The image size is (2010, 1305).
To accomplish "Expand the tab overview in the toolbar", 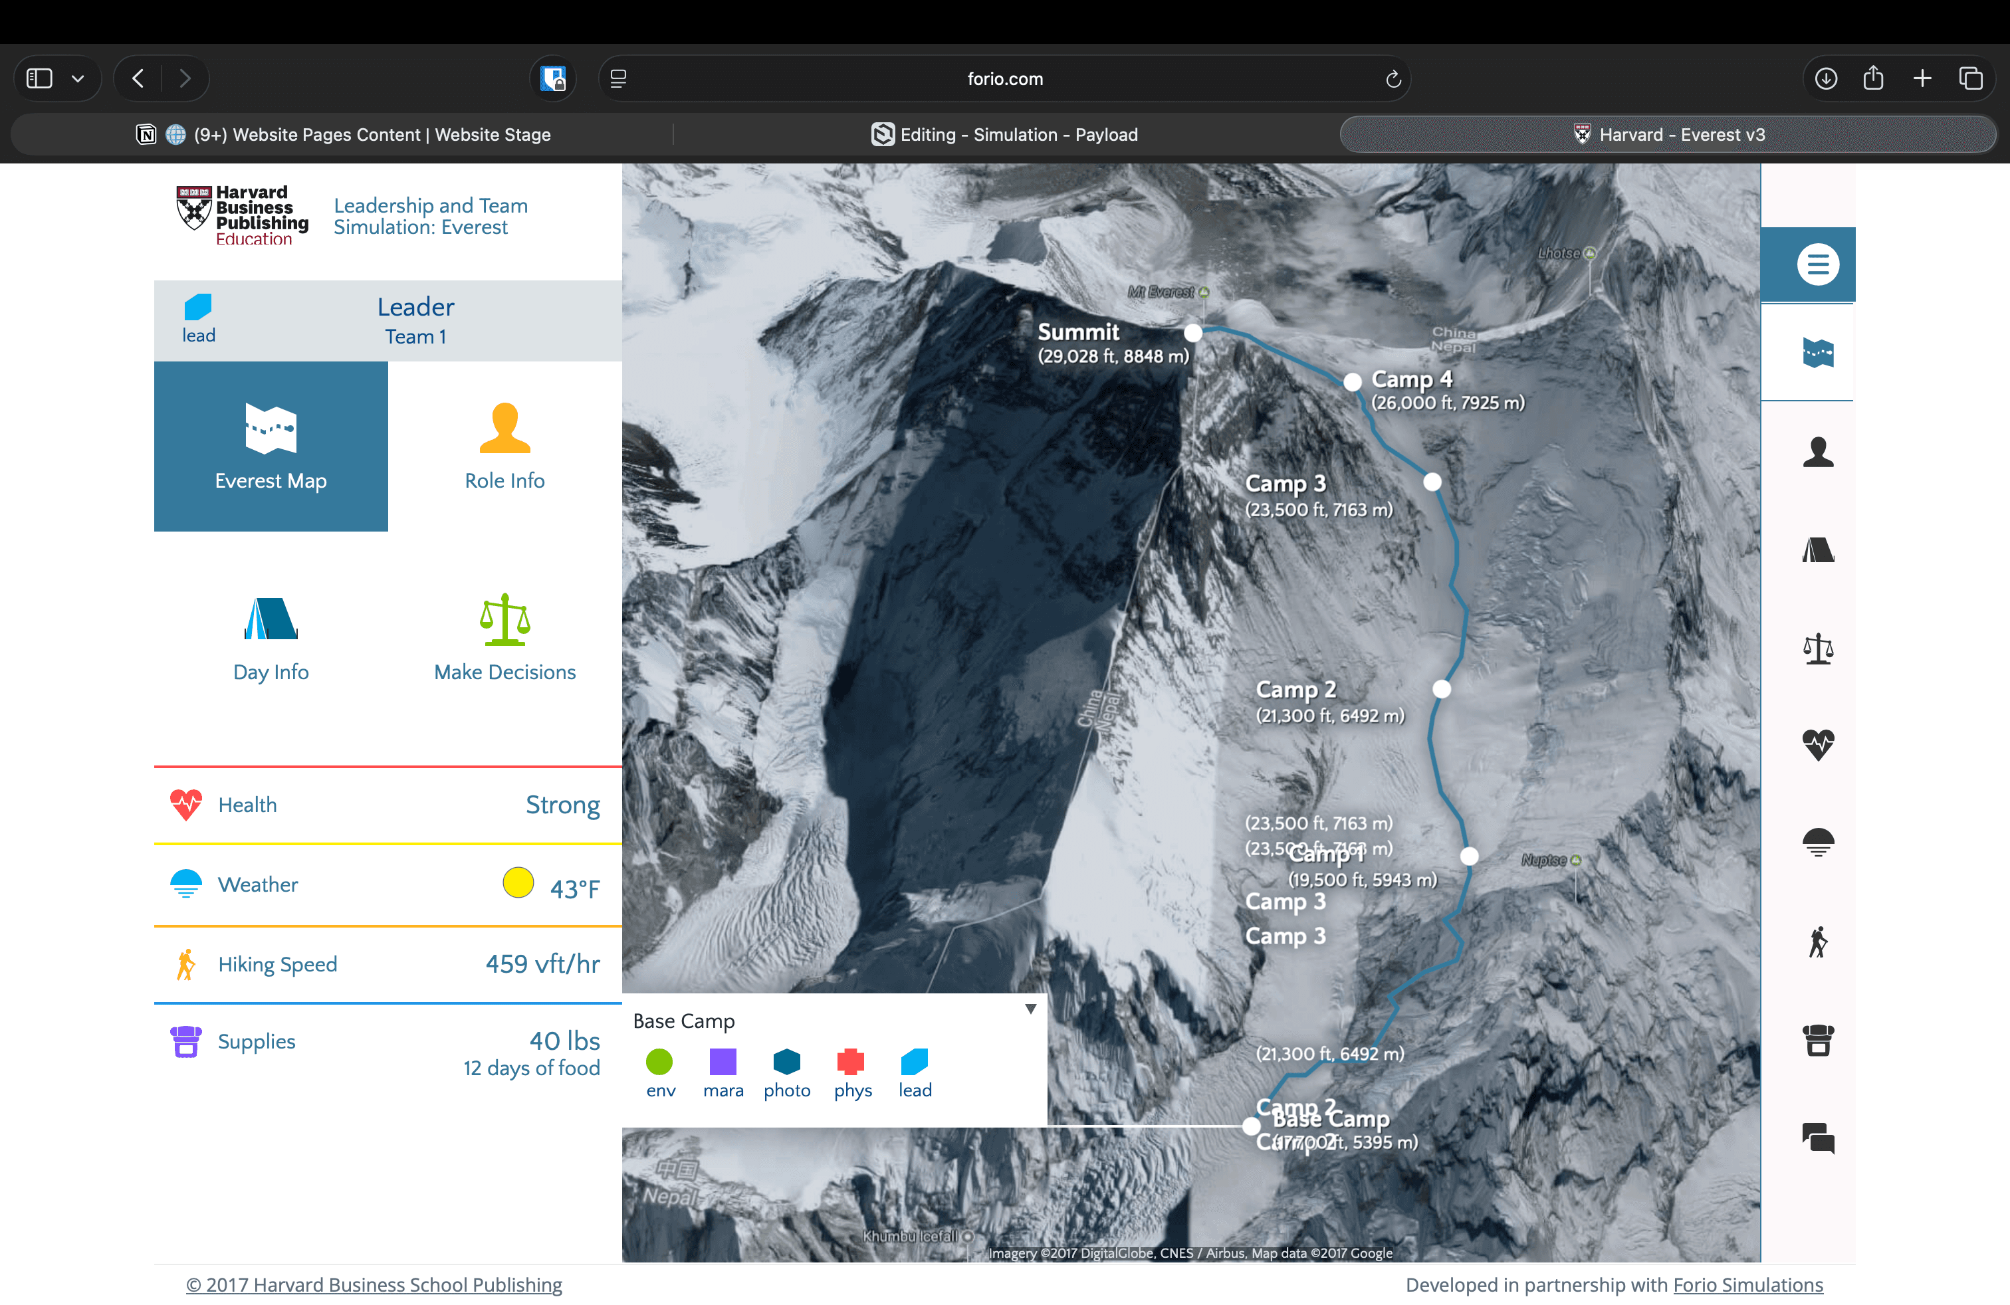I will (x=1971, y=78).
